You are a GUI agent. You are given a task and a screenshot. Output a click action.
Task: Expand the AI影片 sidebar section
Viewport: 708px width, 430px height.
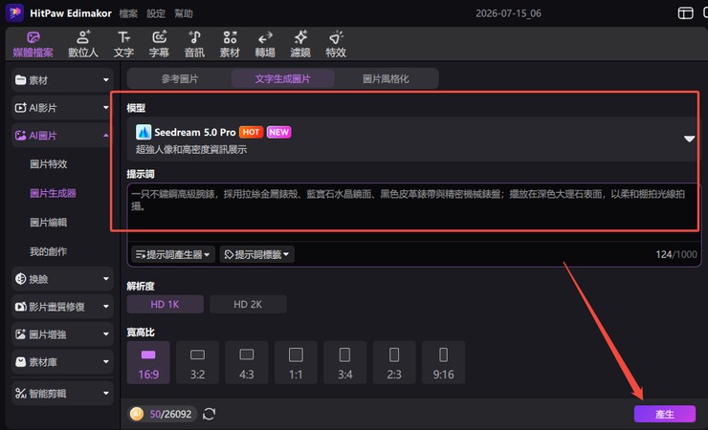coord(62,108)
